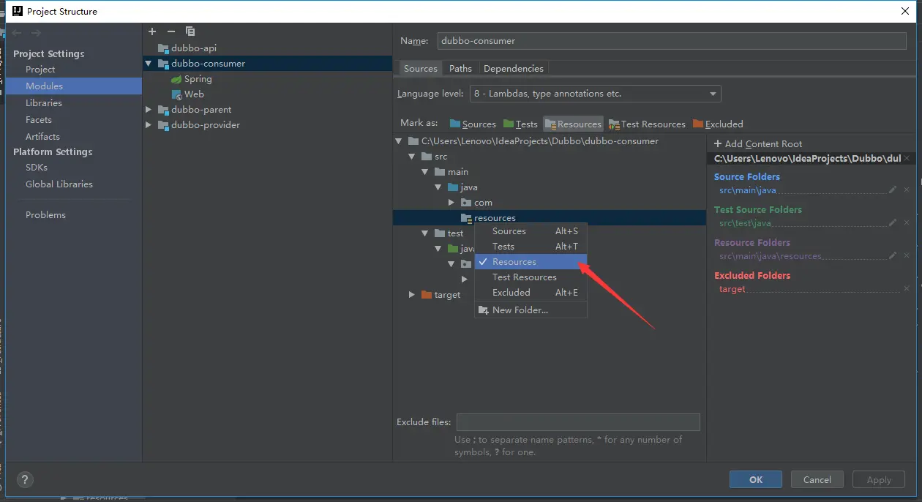Choose New Folder... in the context menu
Screen dimensions: 922x502
pyautogui.click(x=531, y=310)
